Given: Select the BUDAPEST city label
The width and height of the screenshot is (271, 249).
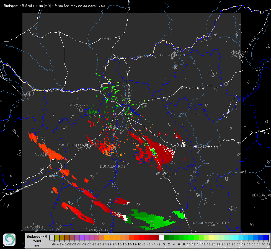Looking at the screenshot, I should (121, 114).
